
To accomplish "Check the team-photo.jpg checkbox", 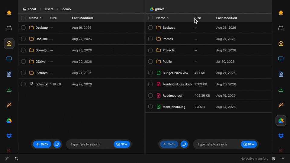I will tap(150, 107).
